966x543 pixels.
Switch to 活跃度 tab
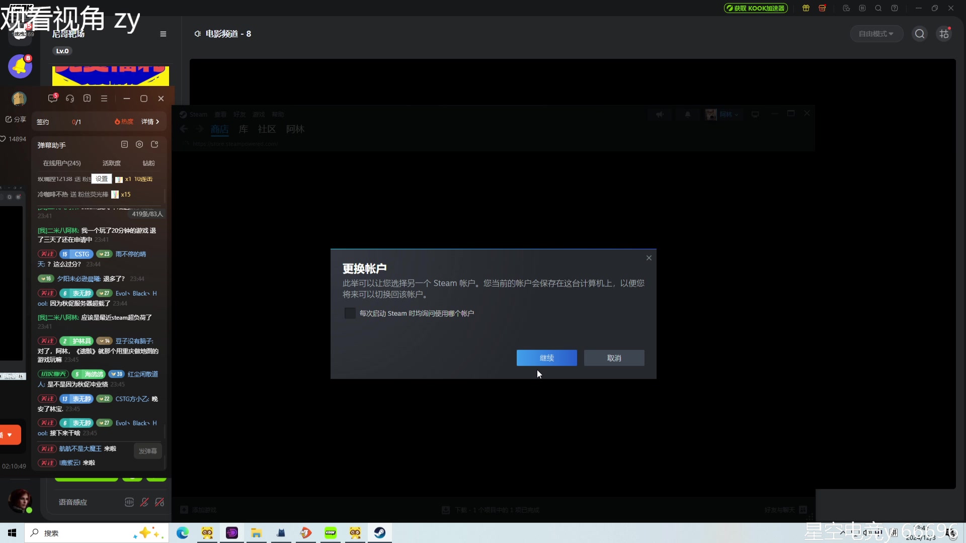(x=112, y=163)
